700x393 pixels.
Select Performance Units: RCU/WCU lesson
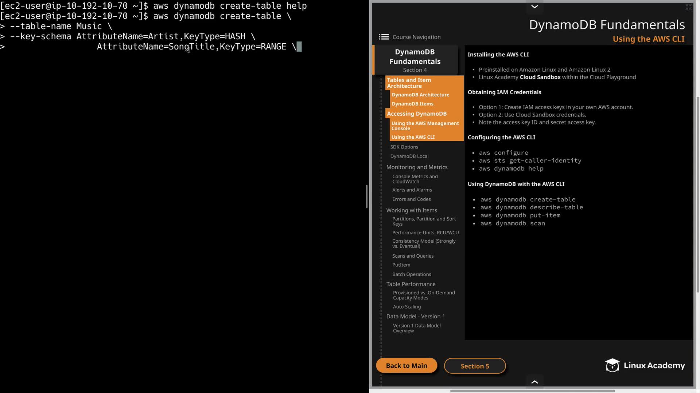425,233
